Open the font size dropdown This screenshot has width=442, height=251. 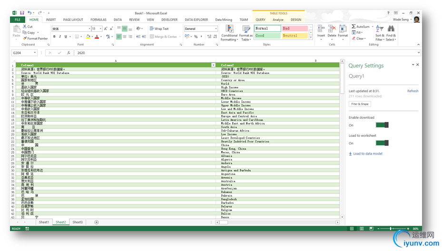[101, 29]
